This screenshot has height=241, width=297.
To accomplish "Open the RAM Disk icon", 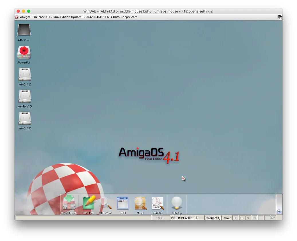I will [24, 30].
